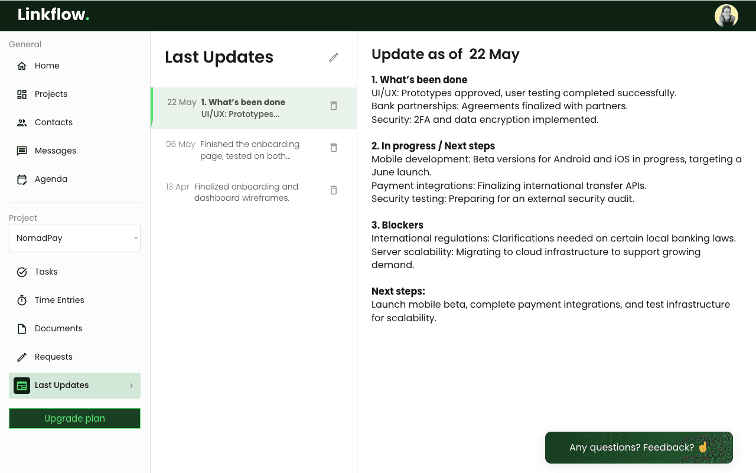756x473 pixels.
Task: Click the Upgrade plan button
Action: tap(74, 418)
